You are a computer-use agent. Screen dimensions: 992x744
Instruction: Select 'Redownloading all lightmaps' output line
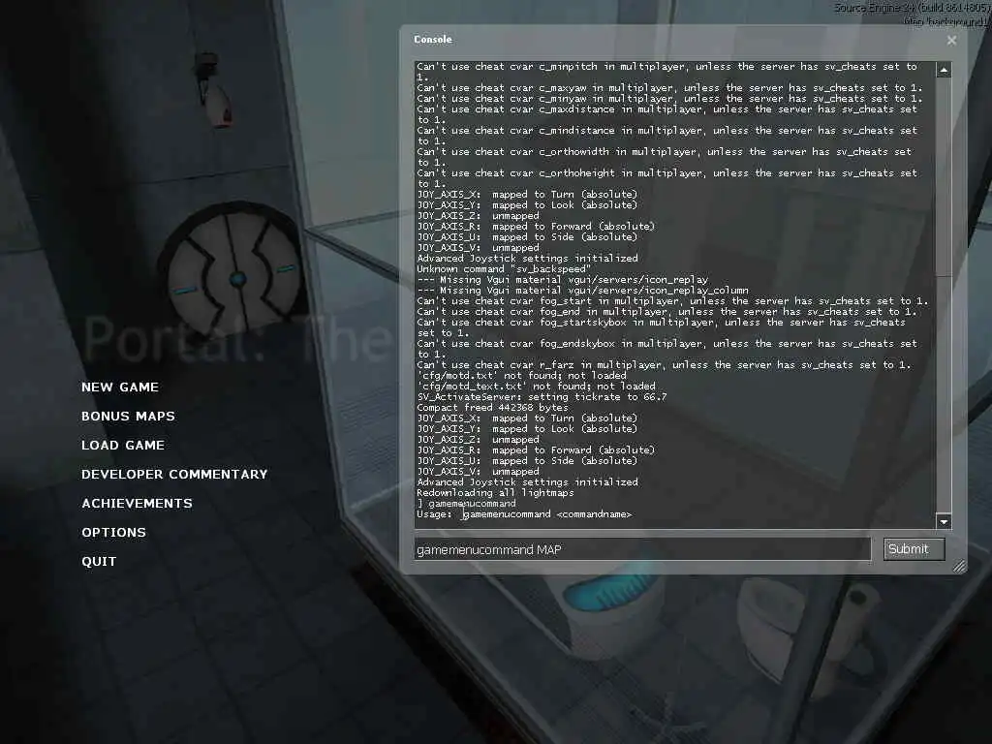pyautogui.click(x=495, y=492)
